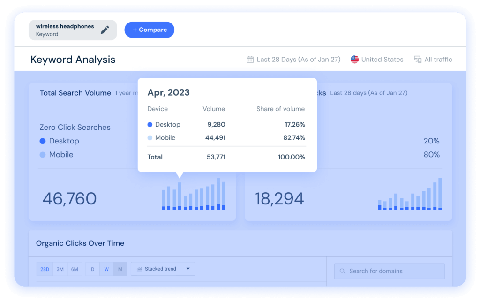This screenshot has height=302, width=480.
Task: Click the + Compare button
Action: (150, 30)
